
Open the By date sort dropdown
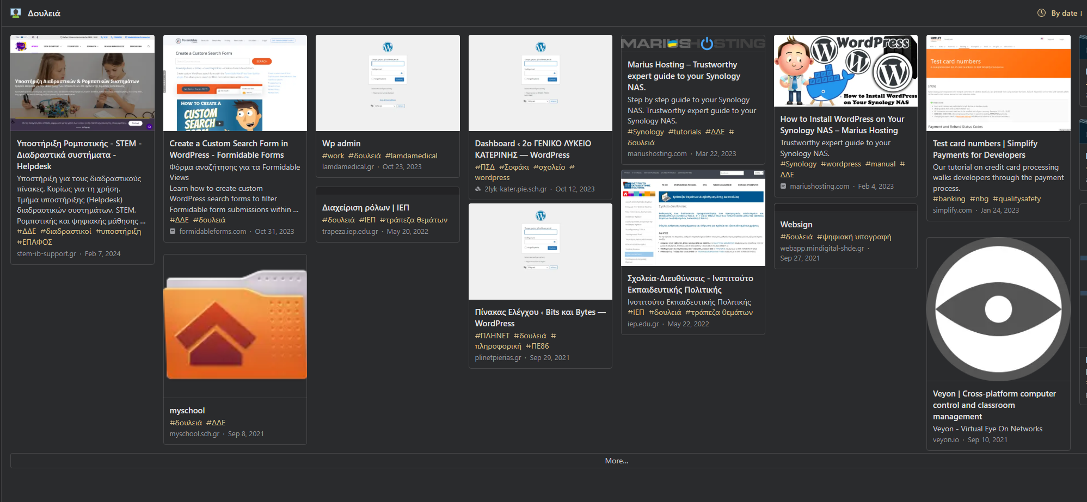pos(1066,13)
